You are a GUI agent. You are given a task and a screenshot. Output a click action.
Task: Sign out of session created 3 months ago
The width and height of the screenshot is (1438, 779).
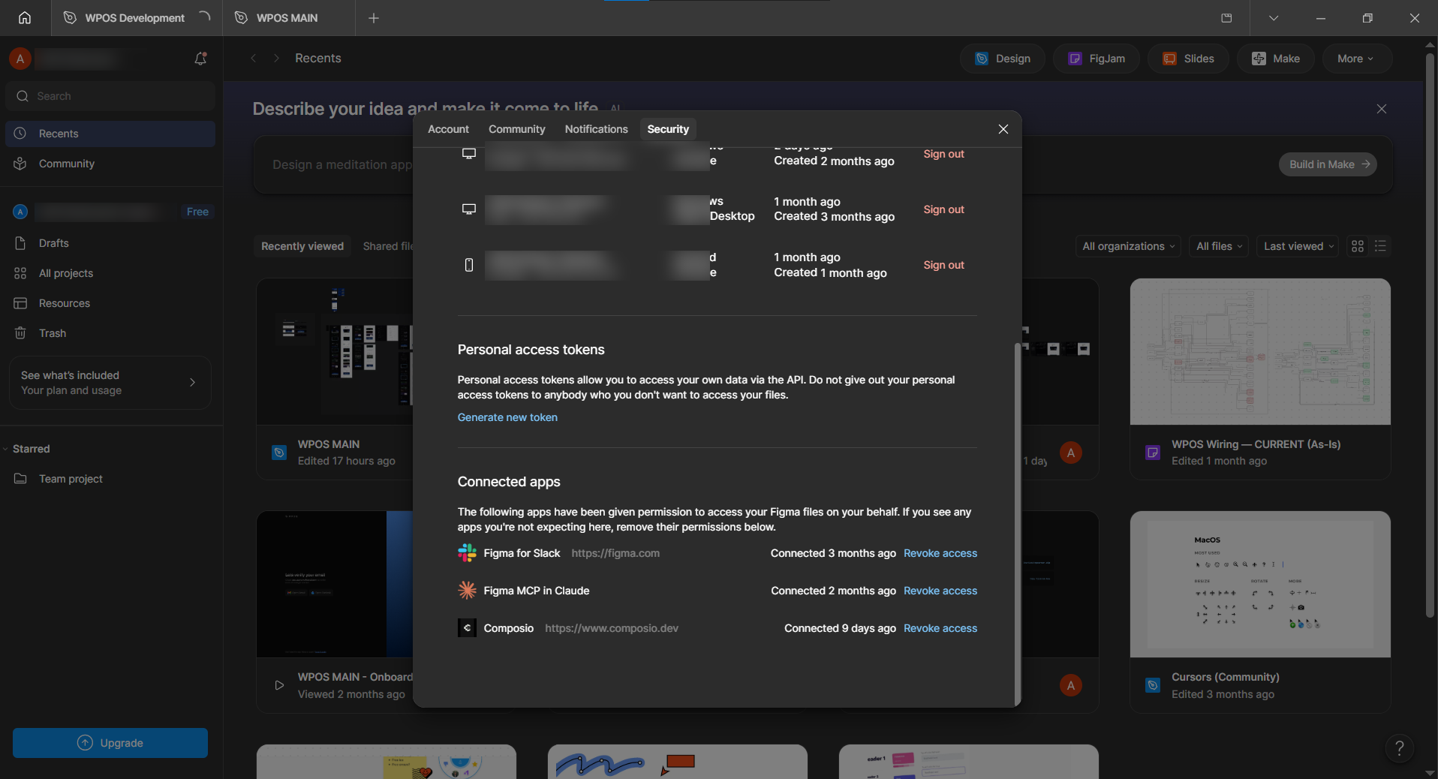[944, 209]
